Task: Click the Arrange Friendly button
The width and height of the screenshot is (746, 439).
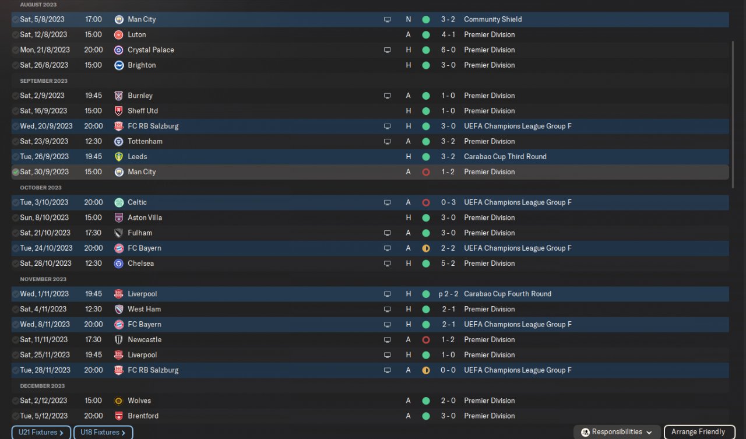Action: point(699,432)
